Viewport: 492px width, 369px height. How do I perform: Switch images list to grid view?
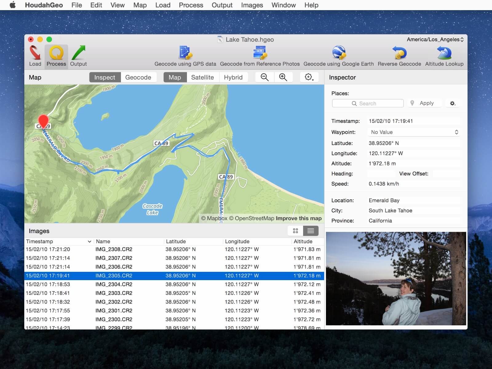[295, 230]
